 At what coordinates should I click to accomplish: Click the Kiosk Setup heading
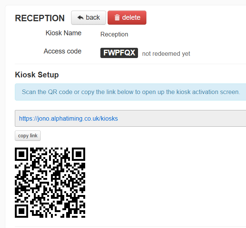(37, 75)
